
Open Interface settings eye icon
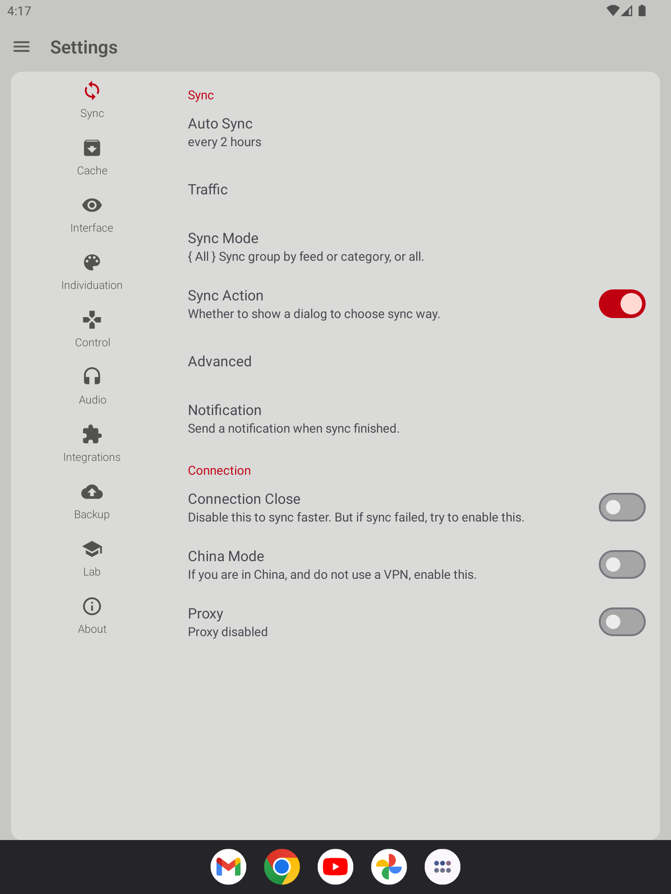[92, 205]
